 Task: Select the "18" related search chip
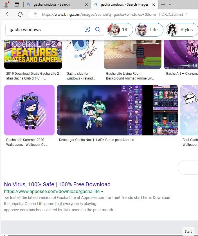coord(120,30)
